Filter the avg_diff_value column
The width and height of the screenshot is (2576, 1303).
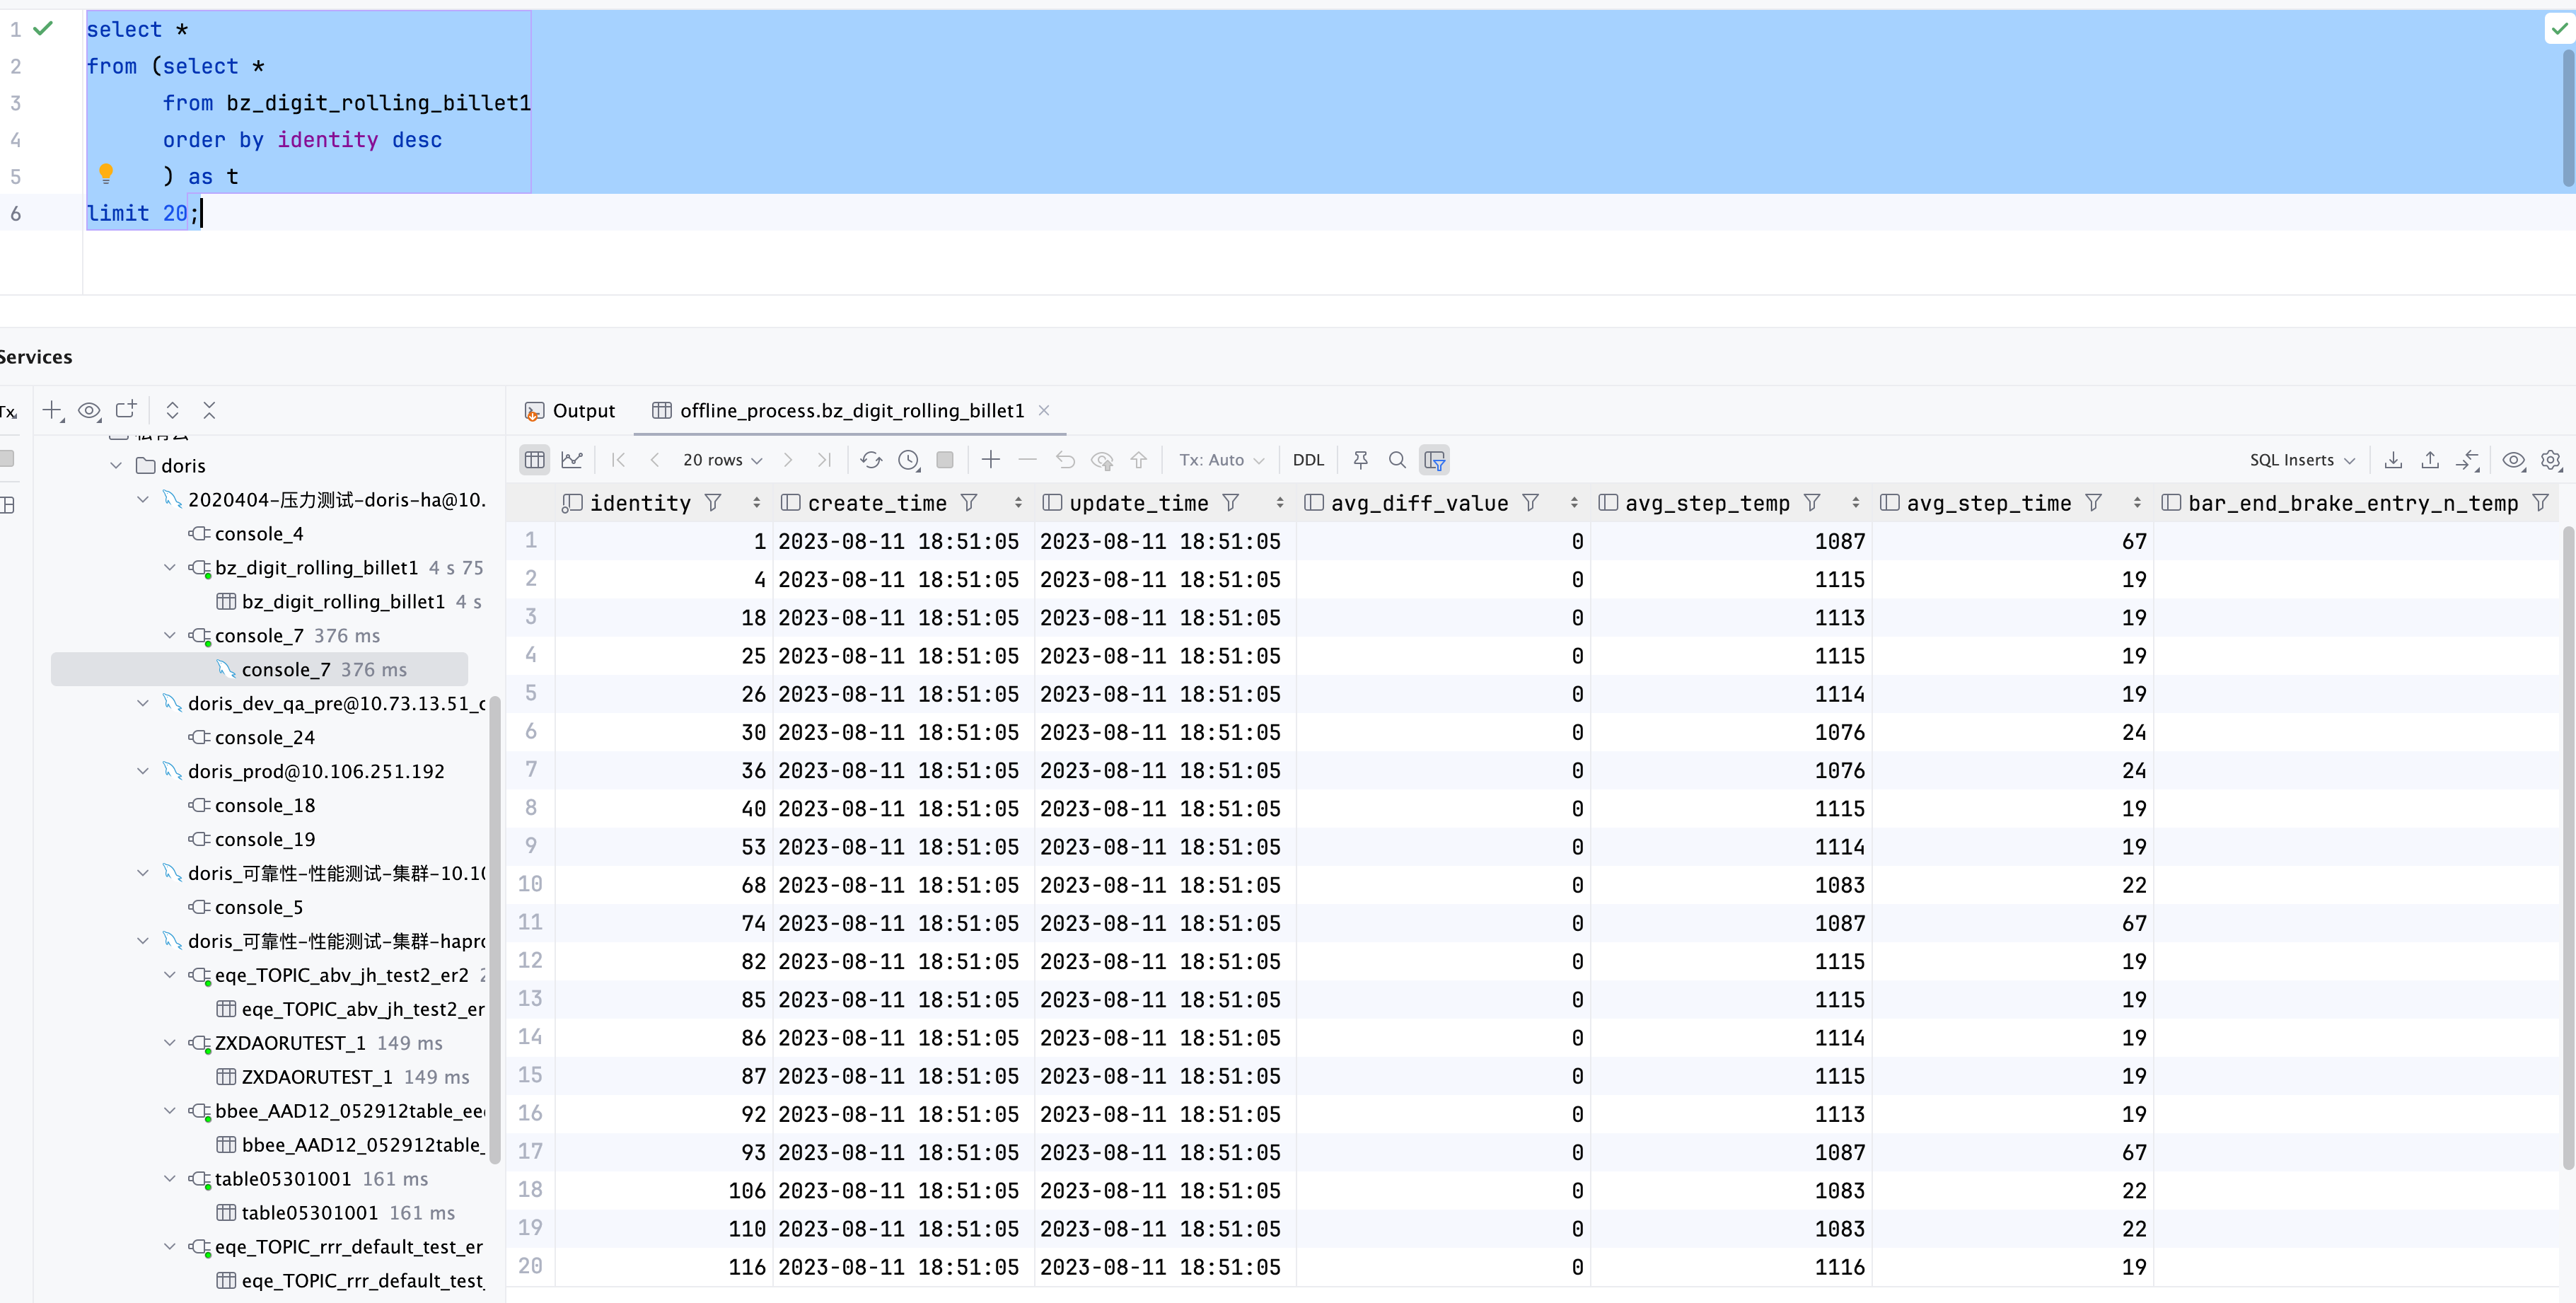click(1530, 503)
